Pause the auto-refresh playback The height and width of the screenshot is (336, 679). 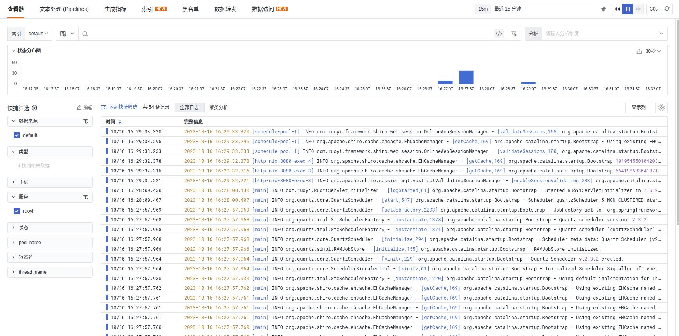627,9
